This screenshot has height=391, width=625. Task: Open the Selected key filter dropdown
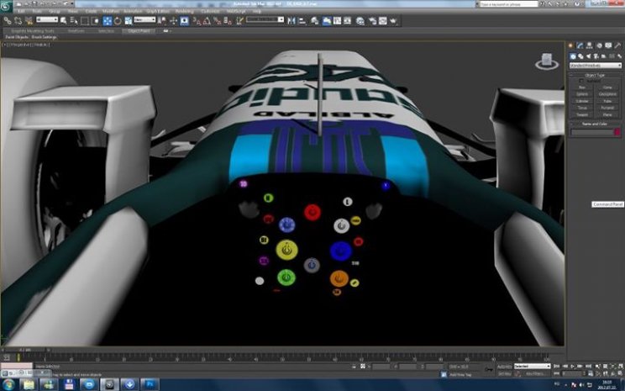[533, 367]
